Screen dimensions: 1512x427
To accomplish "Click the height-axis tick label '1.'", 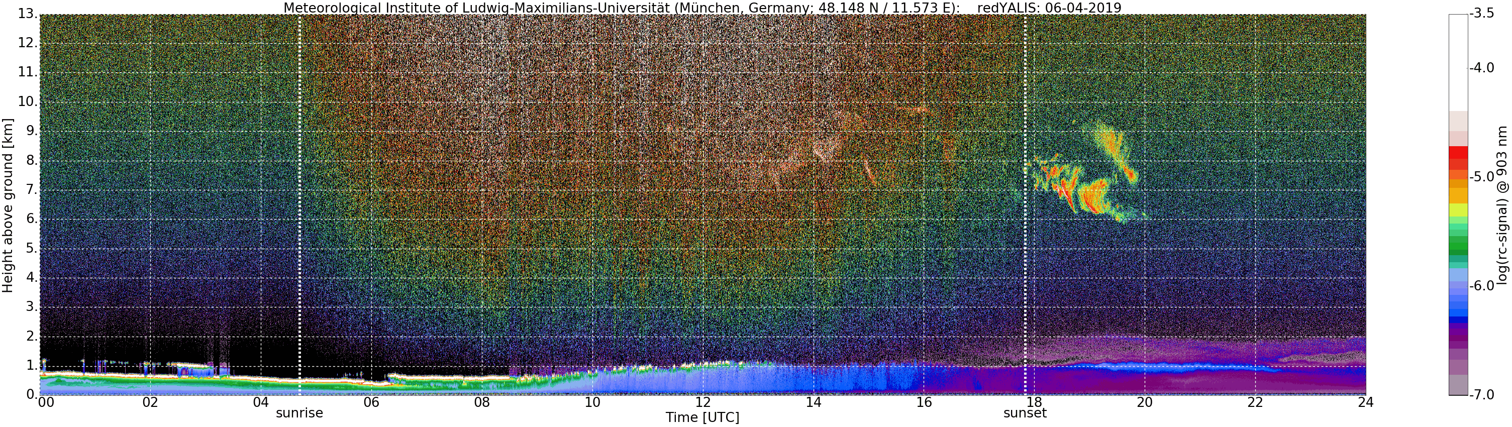I will point(32,365).
